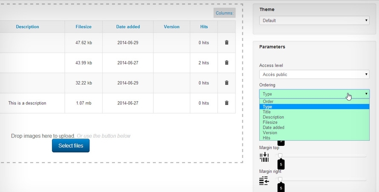This screenshot has width=379, height=192.
Task: Collapse the Ordering dropdown showing Type
Action: click(x=314, y=94)
